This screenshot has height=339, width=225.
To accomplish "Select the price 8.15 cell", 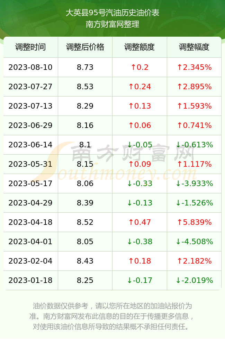I will pos(85,164).
